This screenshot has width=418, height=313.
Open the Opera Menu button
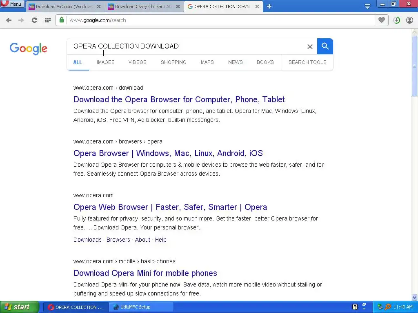point(12,4)
